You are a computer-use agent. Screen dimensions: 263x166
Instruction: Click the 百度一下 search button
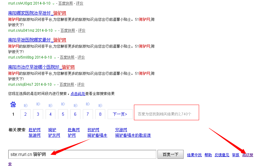coord(170,154)
